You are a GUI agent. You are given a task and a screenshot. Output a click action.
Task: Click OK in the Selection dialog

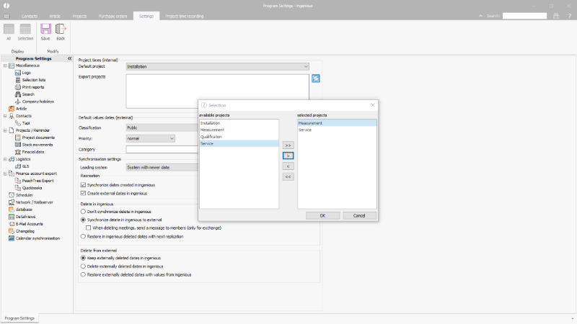pos(322,215)
